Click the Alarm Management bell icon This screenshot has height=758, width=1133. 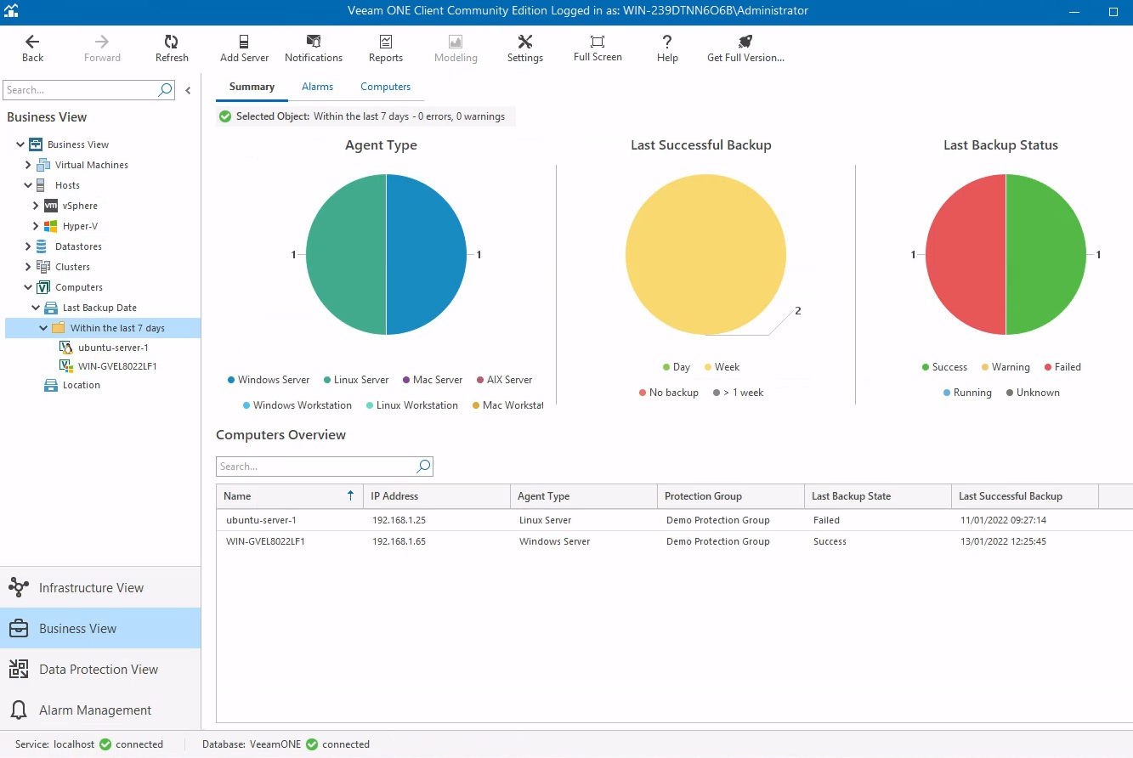[19, 710]
